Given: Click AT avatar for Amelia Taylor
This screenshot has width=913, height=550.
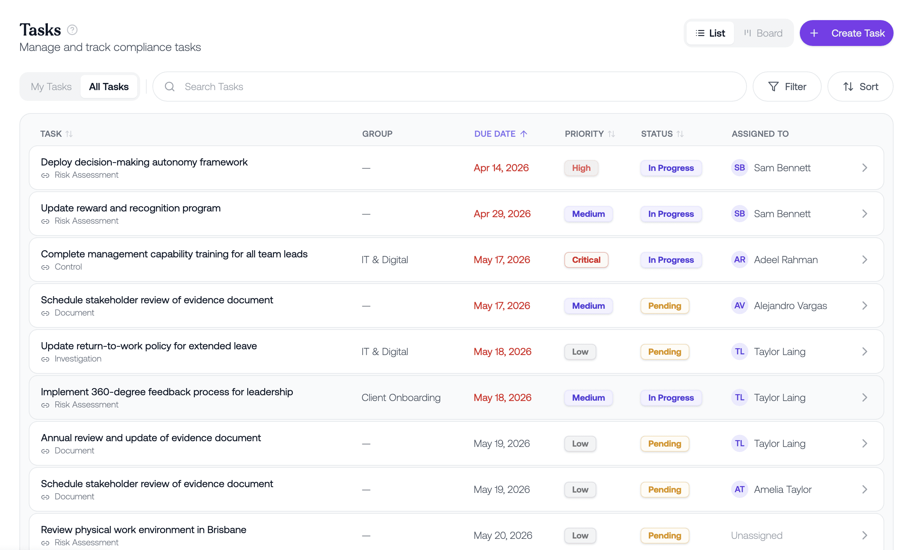Looking at the screenshot, I should (x=740, y=489).
